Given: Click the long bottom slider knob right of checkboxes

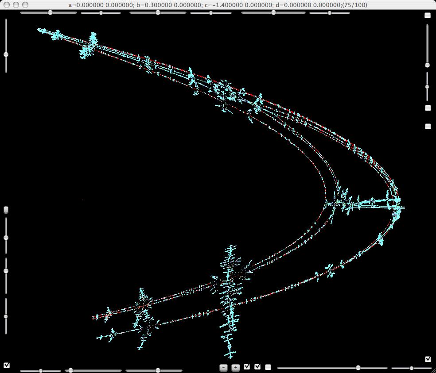Looking at the screenshot, I should pyautogui.click(x=358, y=368).
